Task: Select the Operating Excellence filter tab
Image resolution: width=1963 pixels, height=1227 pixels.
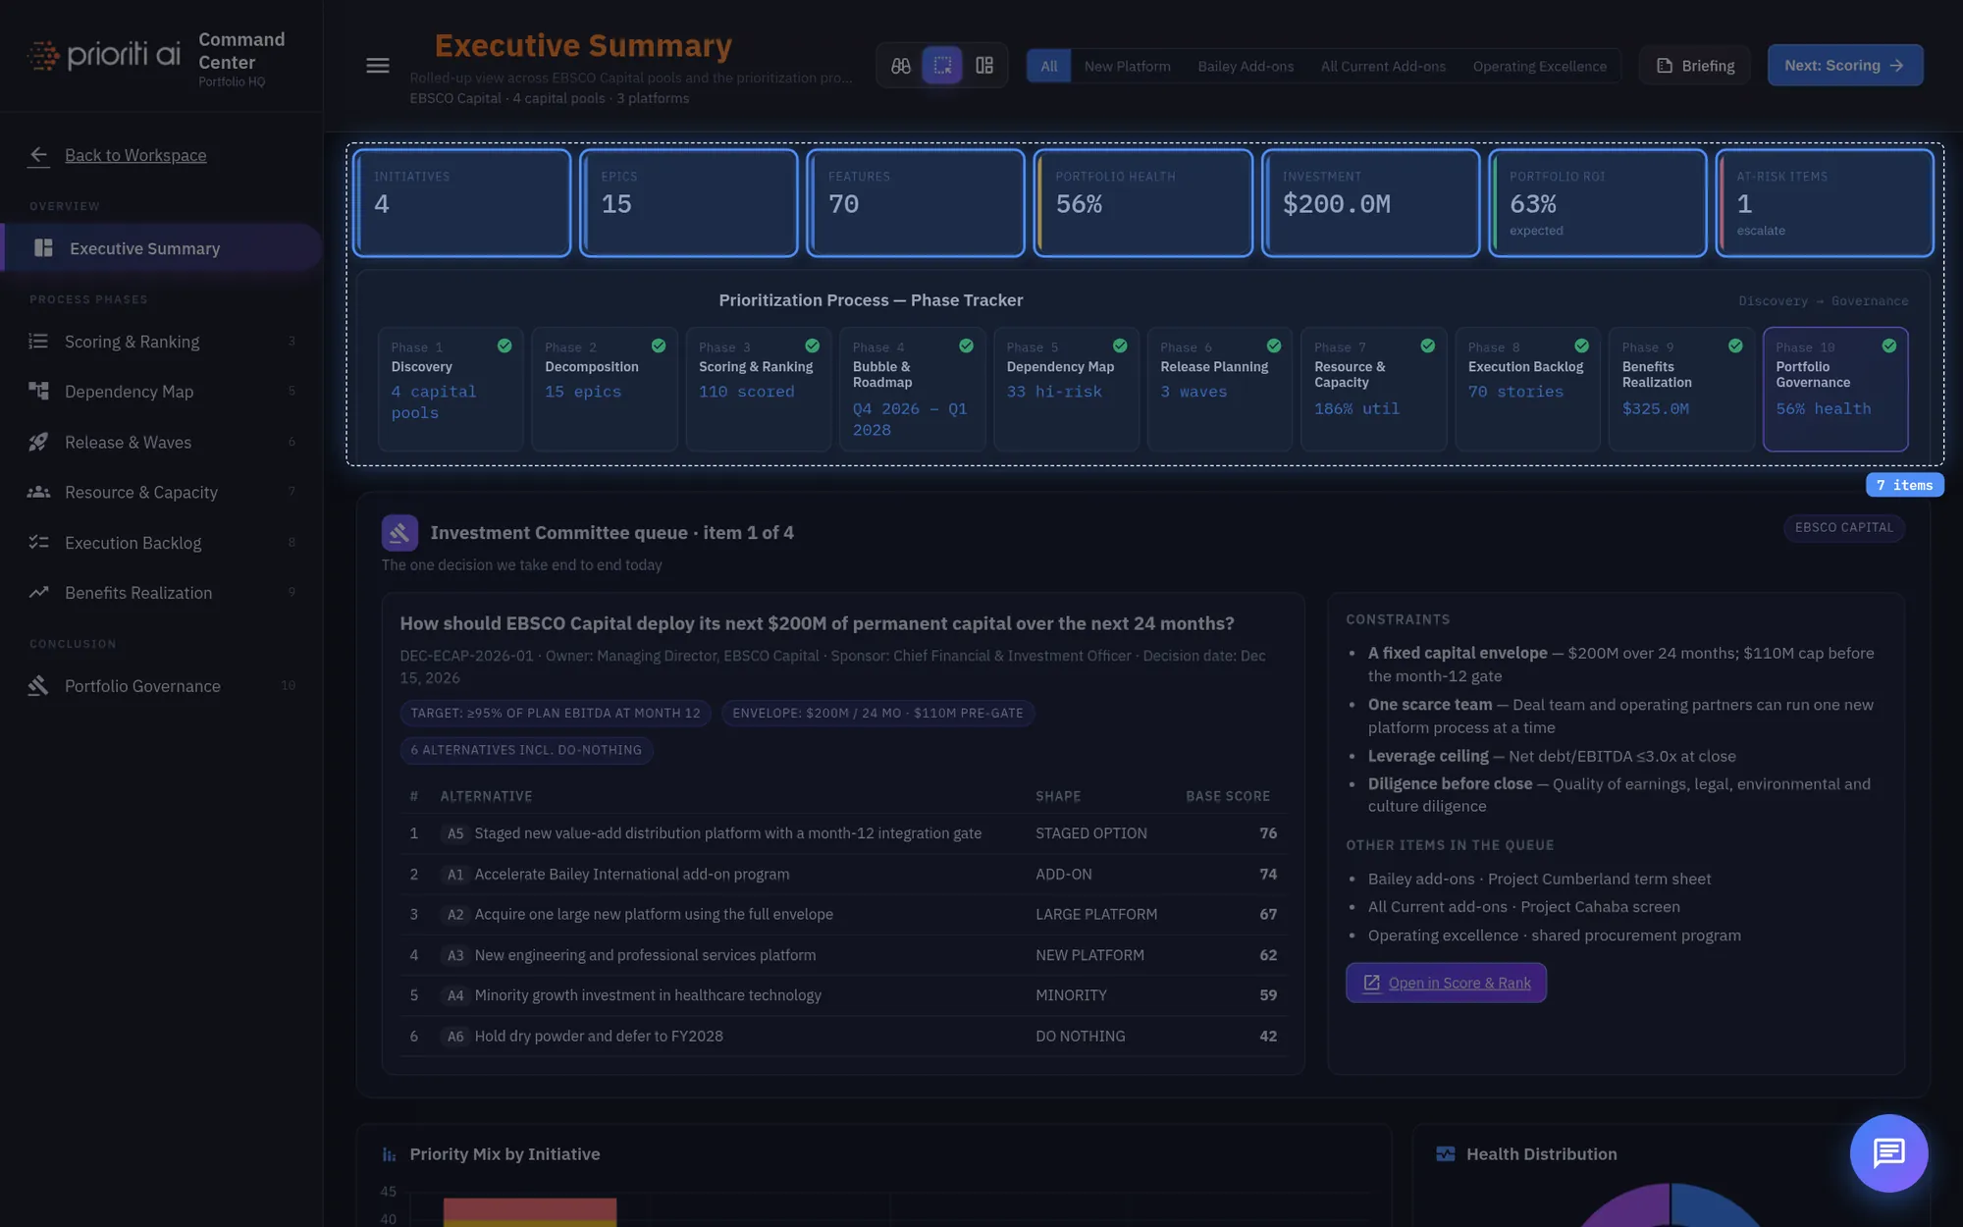Action: (x=1539, y=66)
